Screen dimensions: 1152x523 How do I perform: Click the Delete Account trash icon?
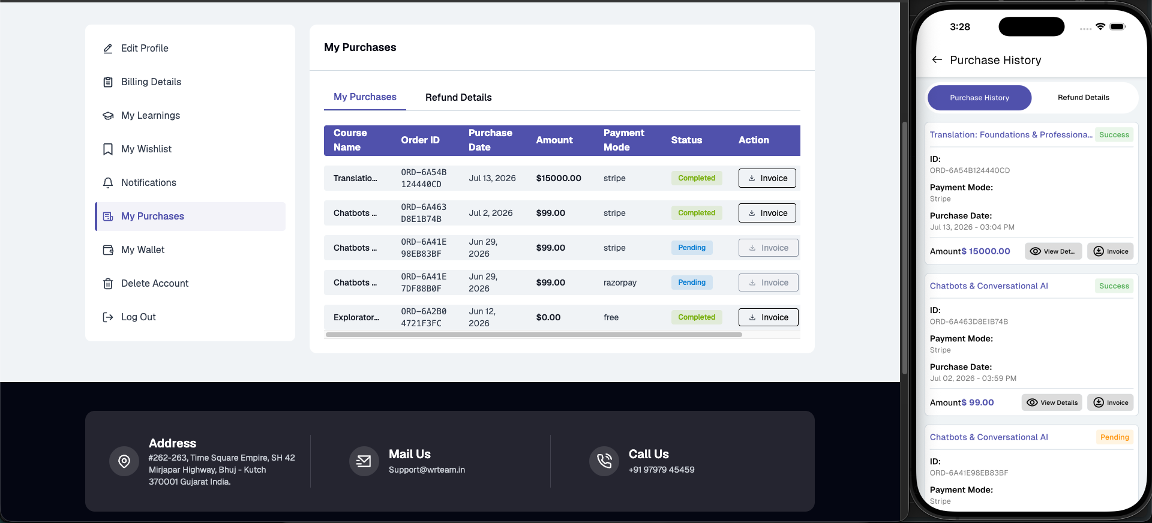point(108,284)
